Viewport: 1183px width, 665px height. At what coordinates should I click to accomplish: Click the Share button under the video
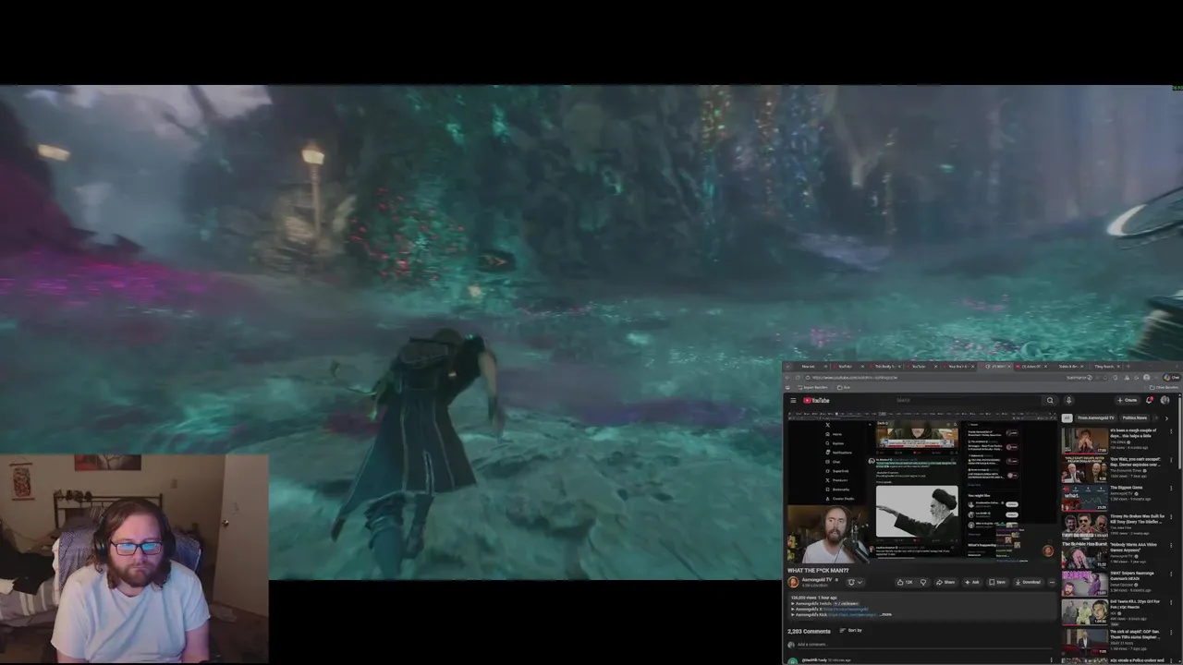tap(945, 582)
